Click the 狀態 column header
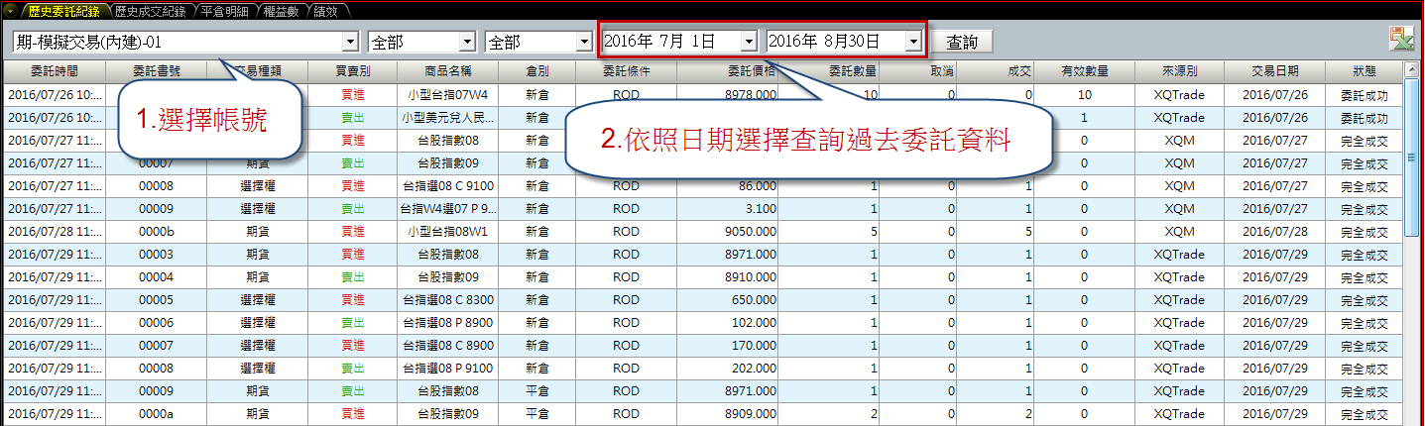 (1364, 71)
